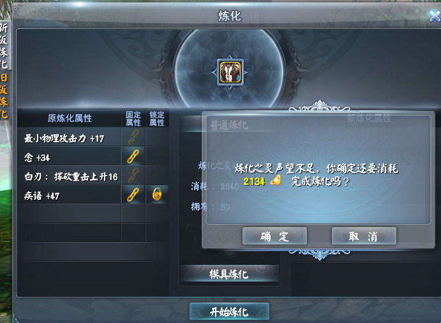This screenshot has height=323, width=441.
Task: Toggle fixed chain for 白刃 挥砍重击上升16
Action: (x=133, y=176)
